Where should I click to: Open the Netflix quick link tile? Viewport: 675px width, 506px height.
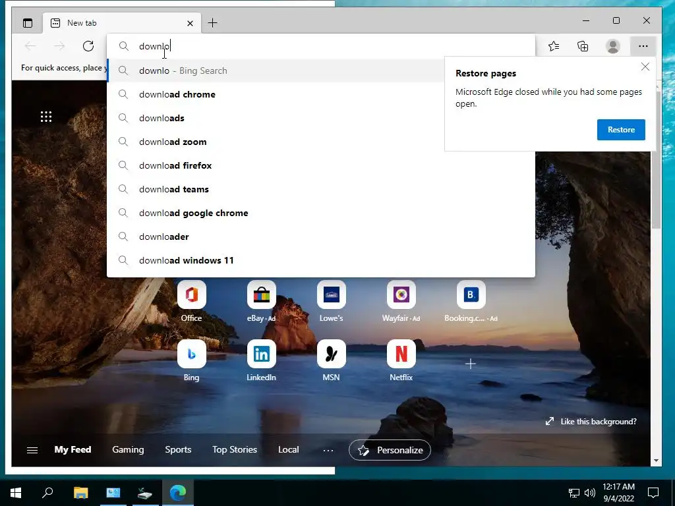[401, 360]
